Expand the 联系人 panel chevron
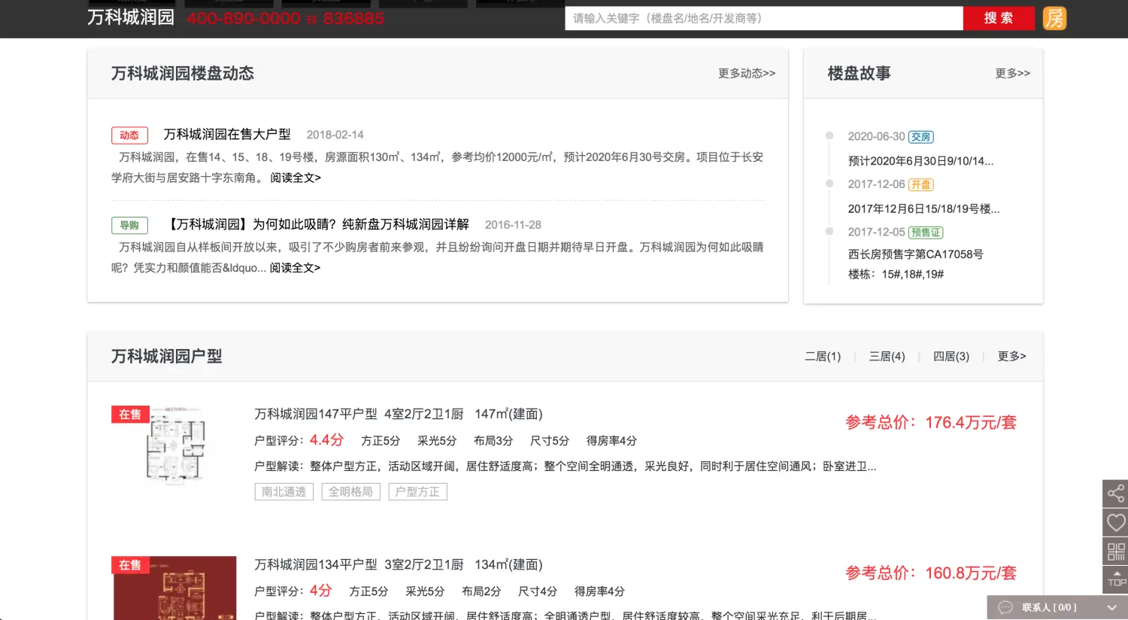The height and width of the screenshot is (620, 1128). [x=1111, y=607]
